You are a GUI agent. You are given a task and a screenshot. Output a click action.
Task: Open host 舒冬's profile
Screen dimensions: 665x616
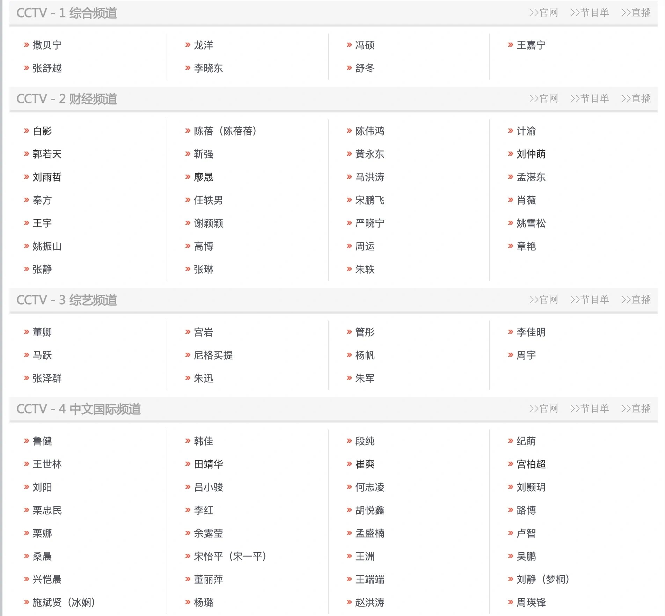(365, 68)
